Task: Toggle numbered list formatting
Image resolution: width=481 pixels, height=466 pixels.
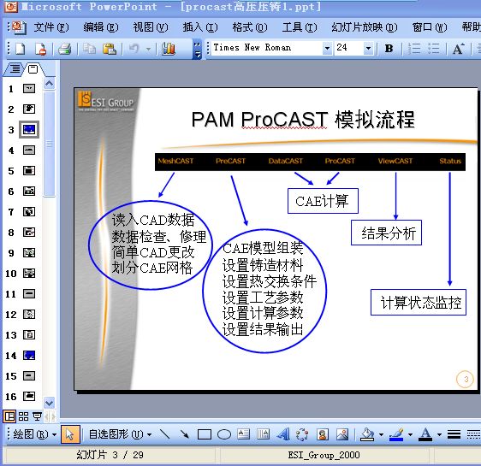Action: coord(414,49)
